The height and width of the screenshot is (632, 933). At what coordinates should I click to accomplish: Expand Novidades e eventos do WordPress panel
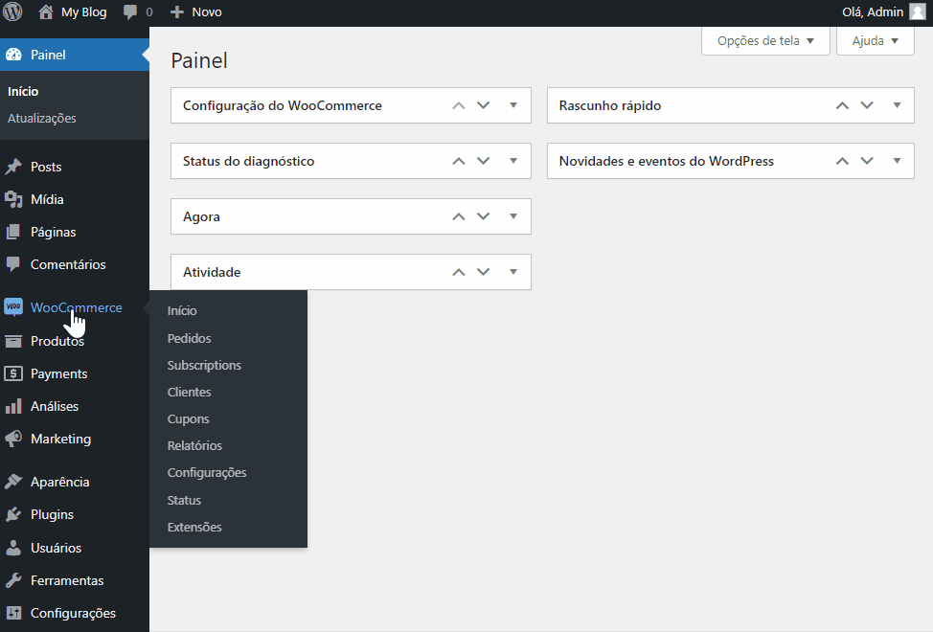(897, 161)
